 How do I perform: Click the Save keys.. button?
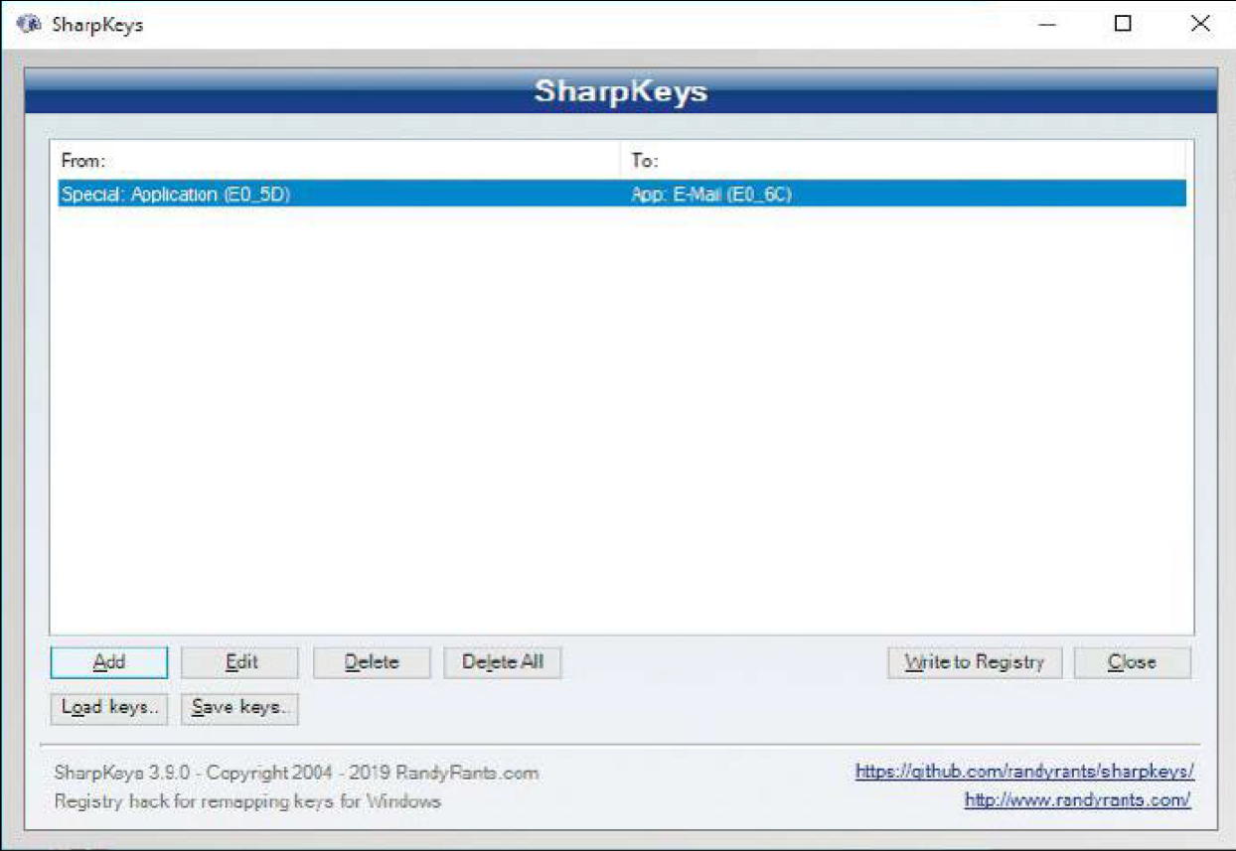[240, 708]
